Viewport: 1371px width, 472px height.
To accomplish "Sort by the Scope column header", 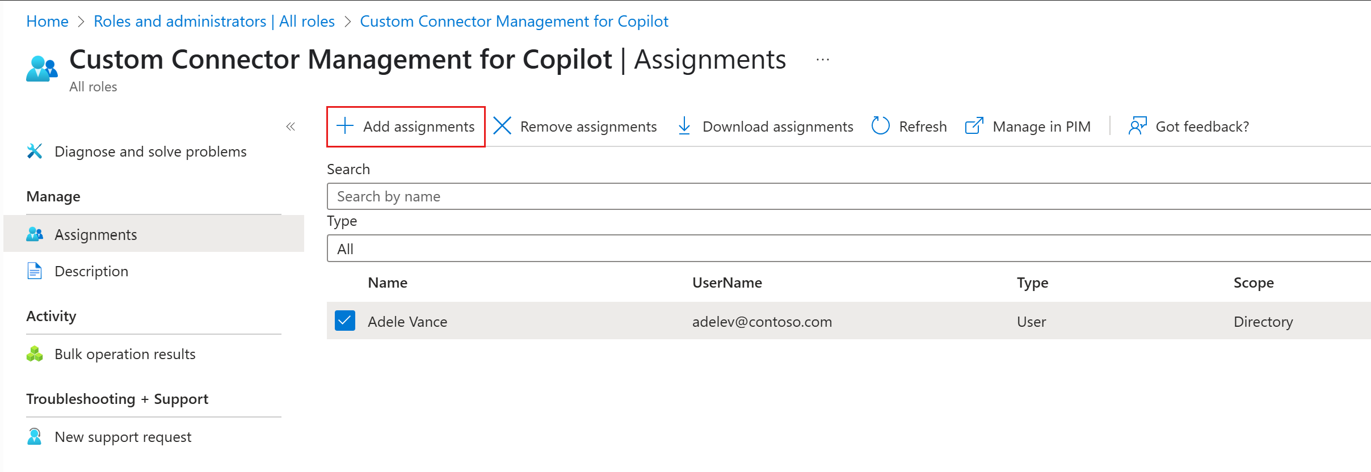I will [1254, 283].
